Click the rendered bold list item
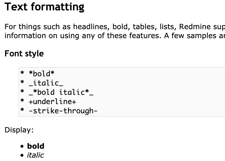The height and width of the screenshot is (161, 225). click(x=36, y=146)
